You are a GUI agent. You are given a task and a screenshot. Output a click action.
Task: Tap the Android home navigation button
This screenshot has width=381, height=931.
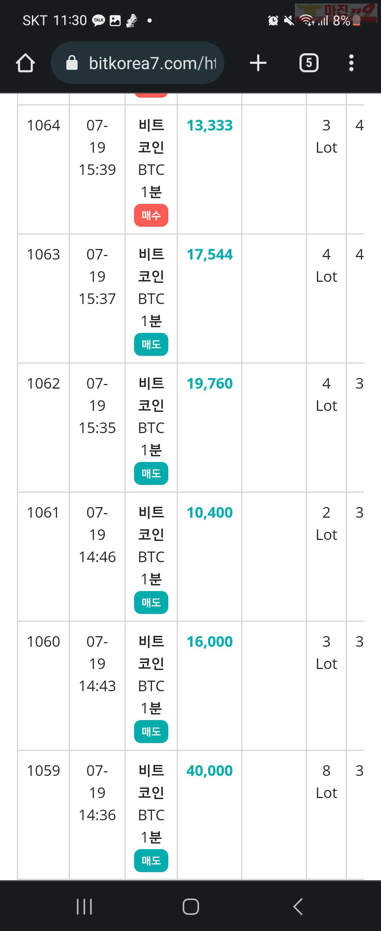[190, 907]
